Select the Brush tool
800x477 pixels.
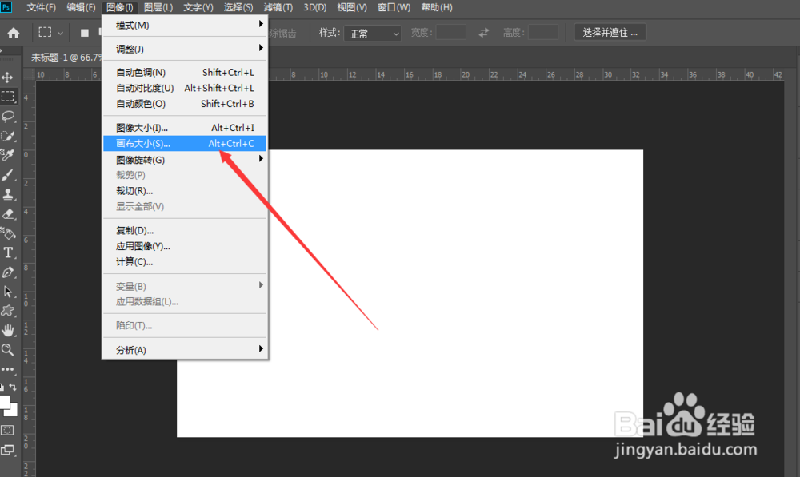pyautogui.click(x=8, y=175)
